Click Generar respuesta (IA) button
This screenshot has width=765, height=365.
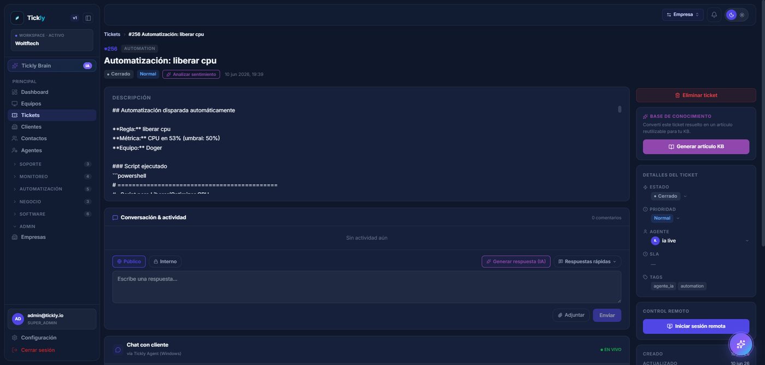pos(516,262)
